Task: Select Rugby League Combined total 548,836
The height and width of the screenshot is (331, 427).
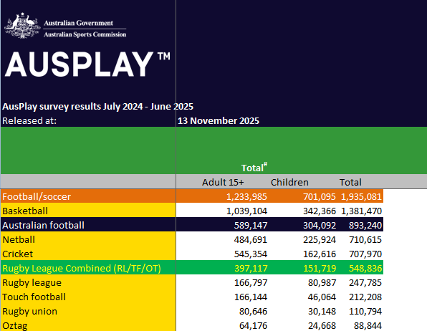Action: pyautogui.click(x=365, y=269)
